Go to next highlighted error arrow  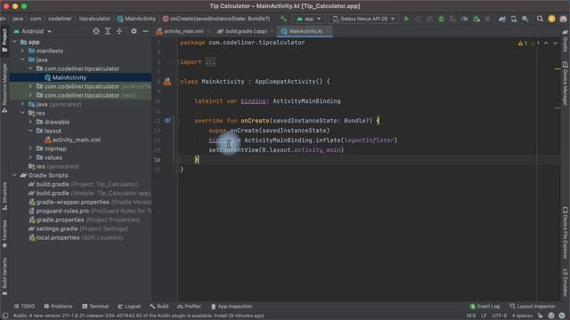555,44
